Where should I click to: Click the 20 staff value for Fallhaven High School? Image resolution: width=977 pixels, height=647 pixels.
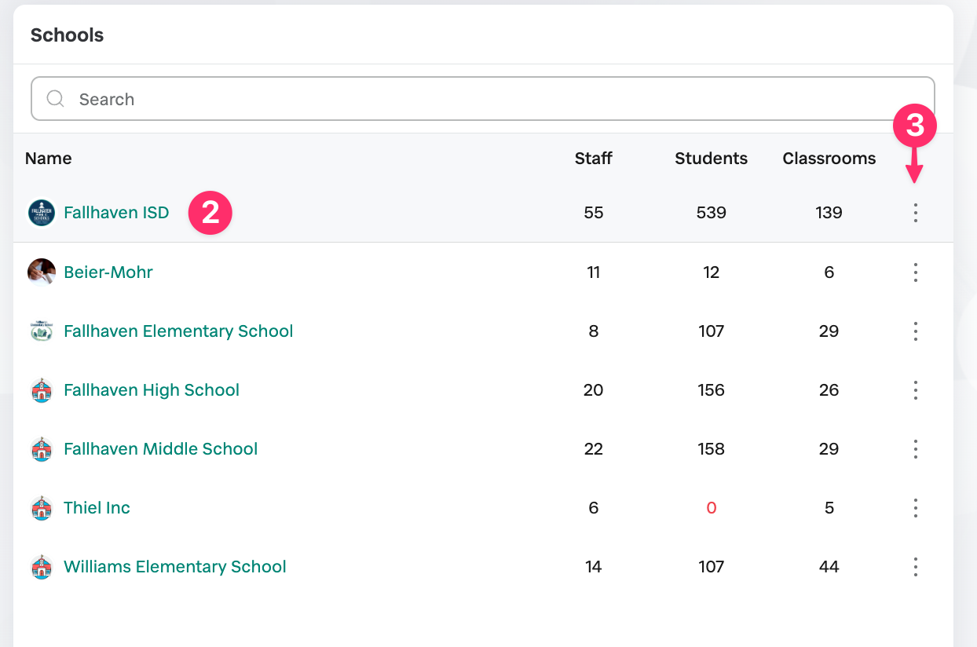(x=594, y=390)
